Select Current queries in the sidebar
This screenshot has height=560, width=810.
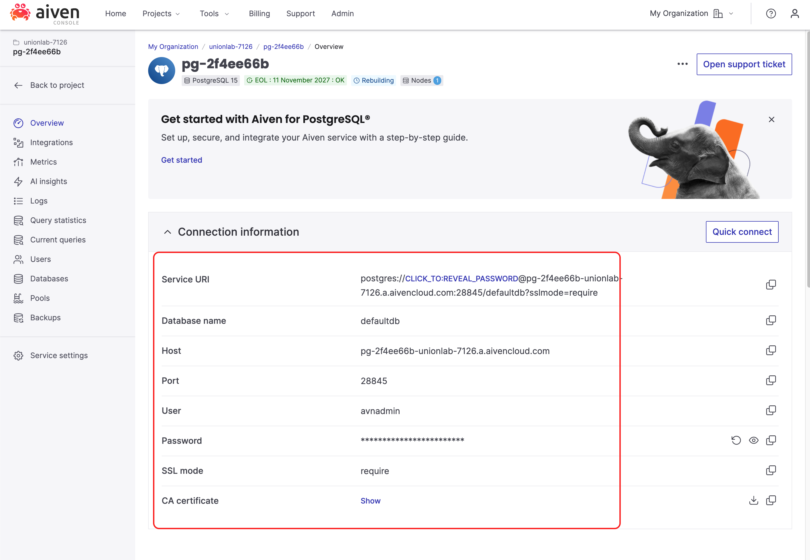(58, 240)
